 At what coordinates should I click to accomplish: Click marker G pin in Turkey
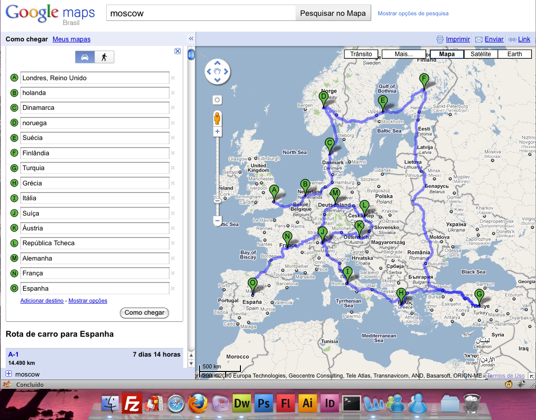click(479, 295)
